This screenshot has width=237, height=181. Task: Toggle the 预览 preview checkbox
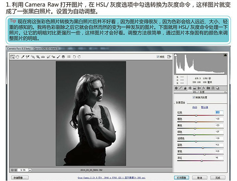point(158,57)
